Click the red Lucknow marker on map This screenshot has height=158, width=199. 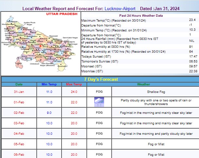coord(41,46)
